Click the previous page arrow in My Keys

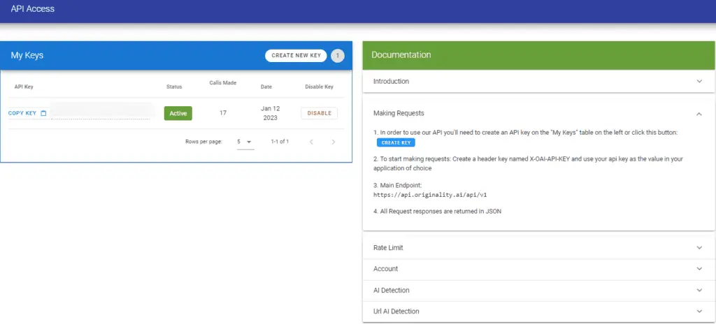tap(311, 142)
